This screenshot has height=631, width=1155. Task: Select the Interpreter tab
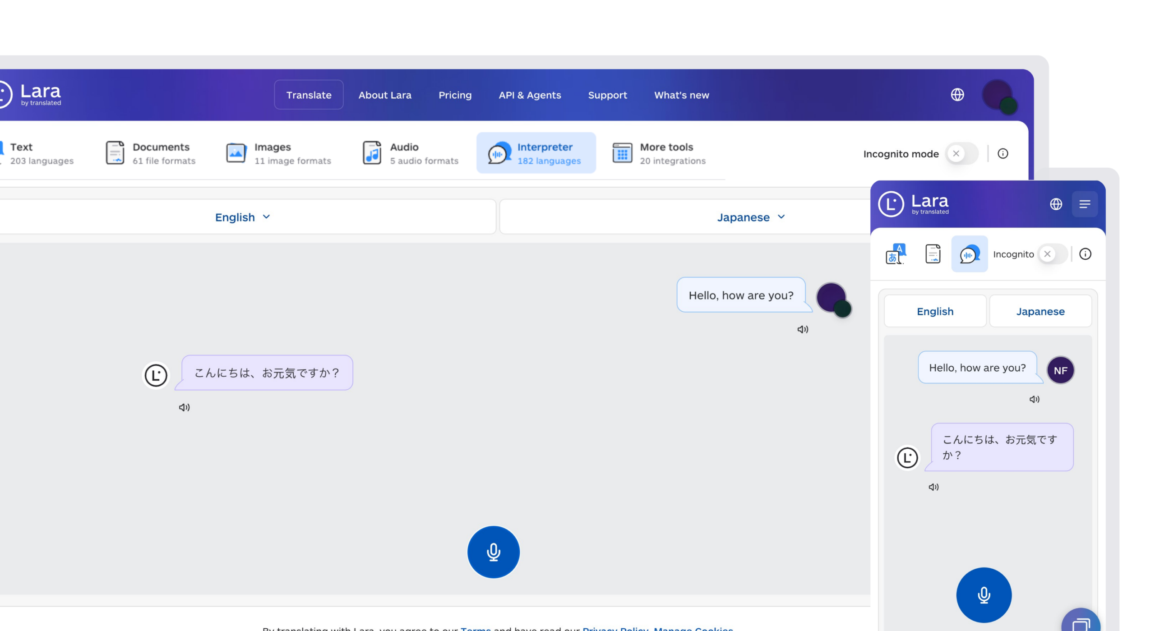click(x=536, y=153)
